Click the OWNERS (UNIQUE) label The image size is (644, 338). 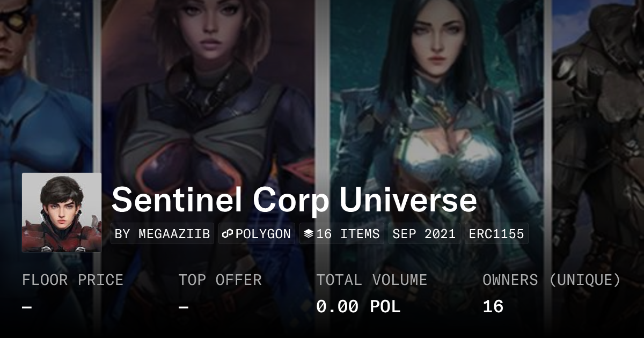pyautogui.click(x=552, y=280)
